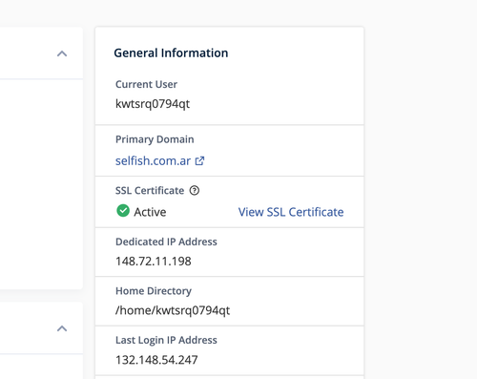The image size is (477, 379).
Task: Select the Current User value kwtsrq0794qt
Action: (x=153, y=104)
